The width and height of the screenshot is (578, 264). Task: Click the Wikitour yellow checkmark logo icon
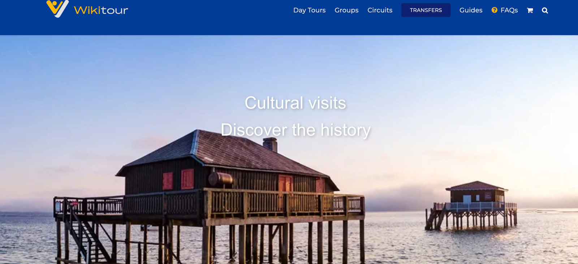click(x=57, y=9)
